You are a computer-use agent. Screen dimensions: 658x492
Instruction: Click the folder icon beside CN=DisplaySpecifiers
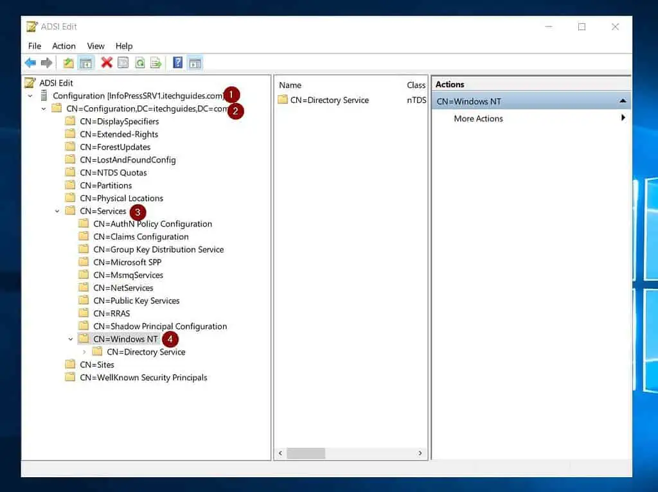[x=70, y=121]
